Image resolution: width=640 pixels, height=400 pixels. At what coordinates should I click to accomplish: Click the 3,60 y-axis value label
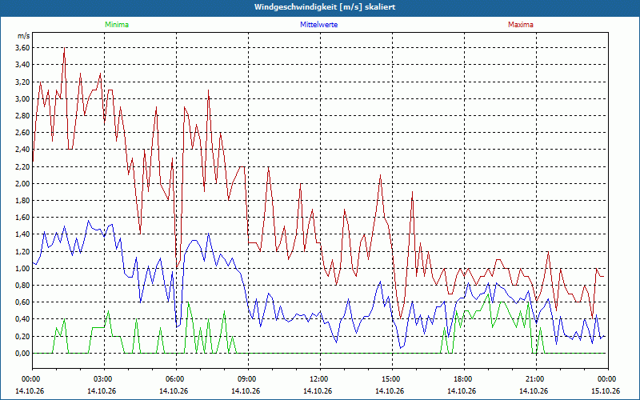click(x=22, y=48)
